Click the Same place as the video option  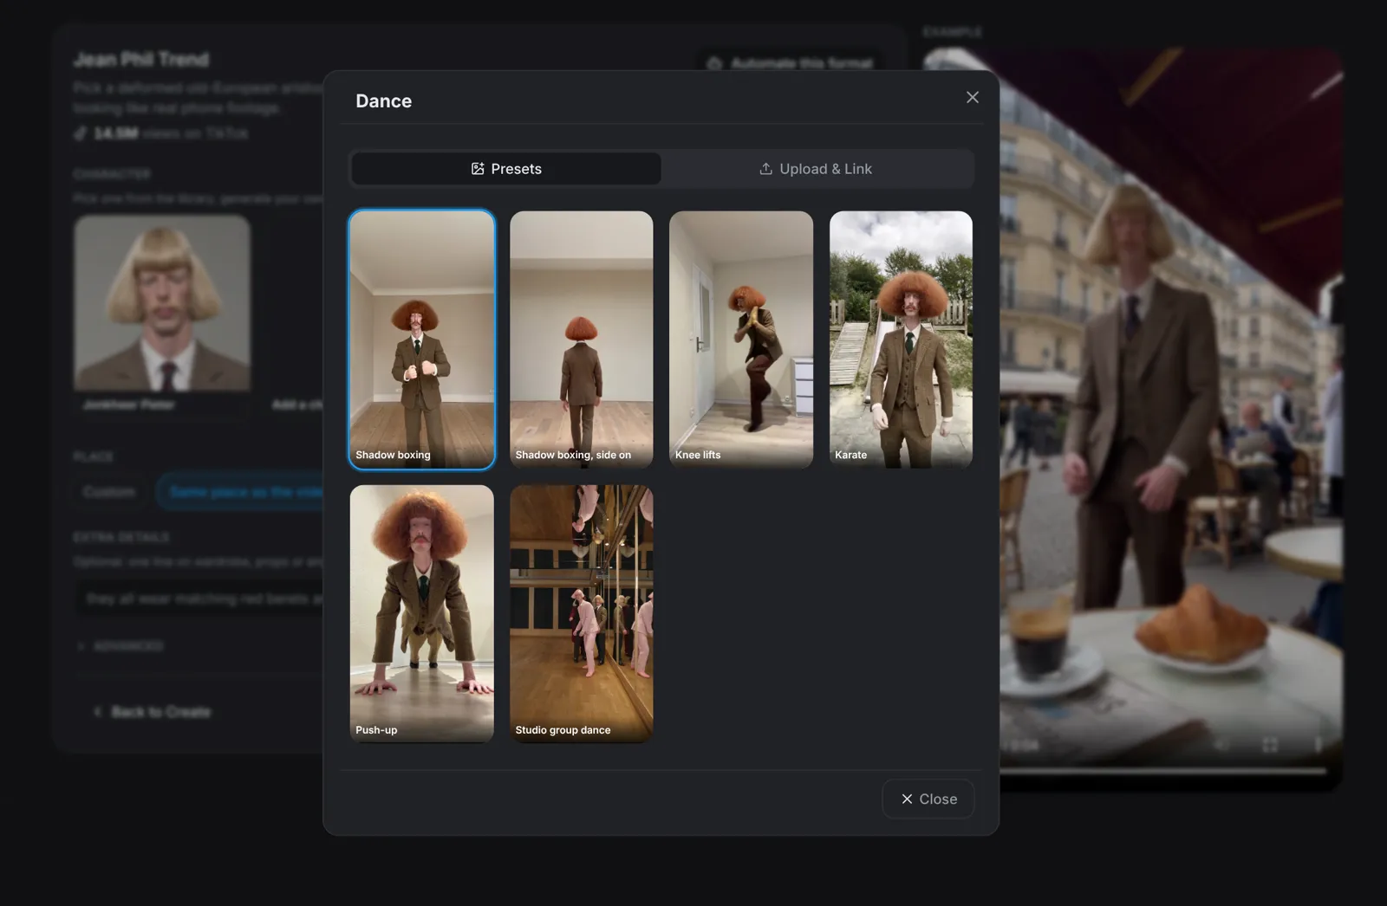(x=240, y=492)
